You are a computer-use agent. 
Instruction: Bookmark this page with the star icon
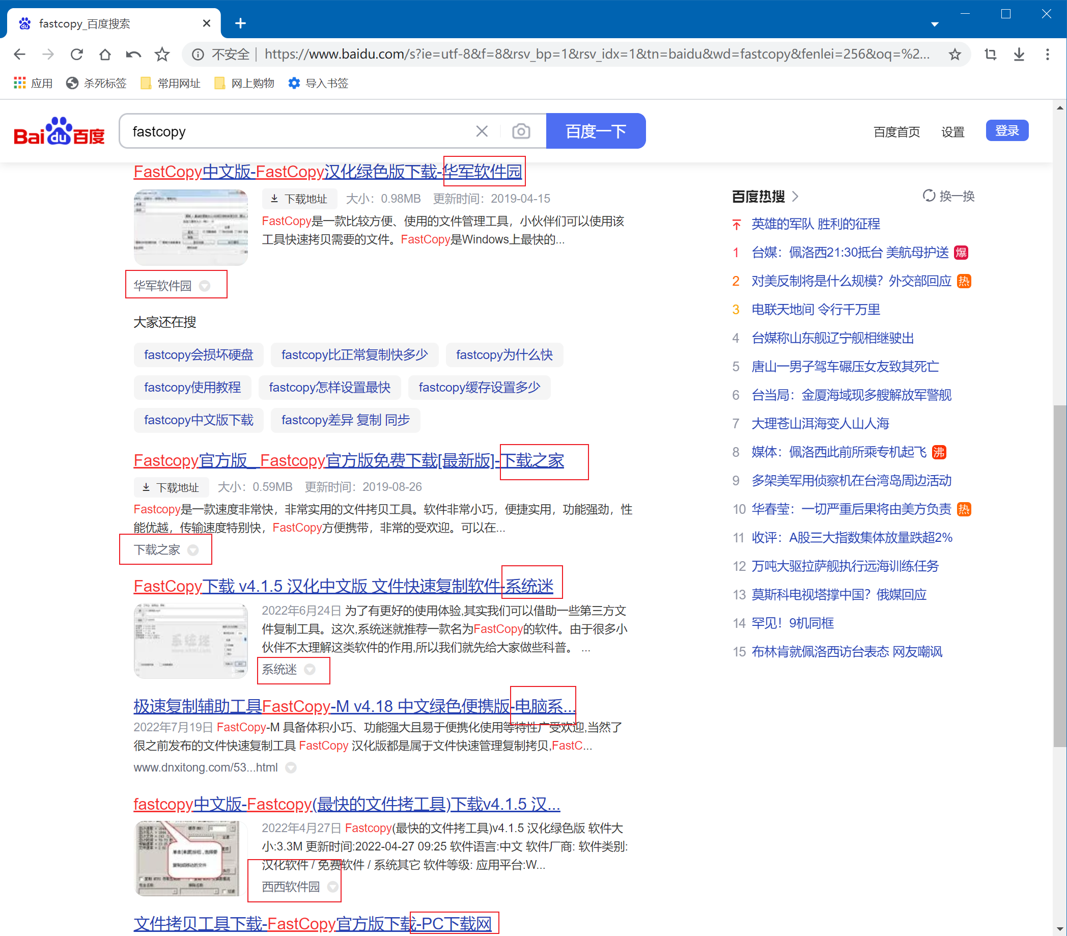pos(956,54)
